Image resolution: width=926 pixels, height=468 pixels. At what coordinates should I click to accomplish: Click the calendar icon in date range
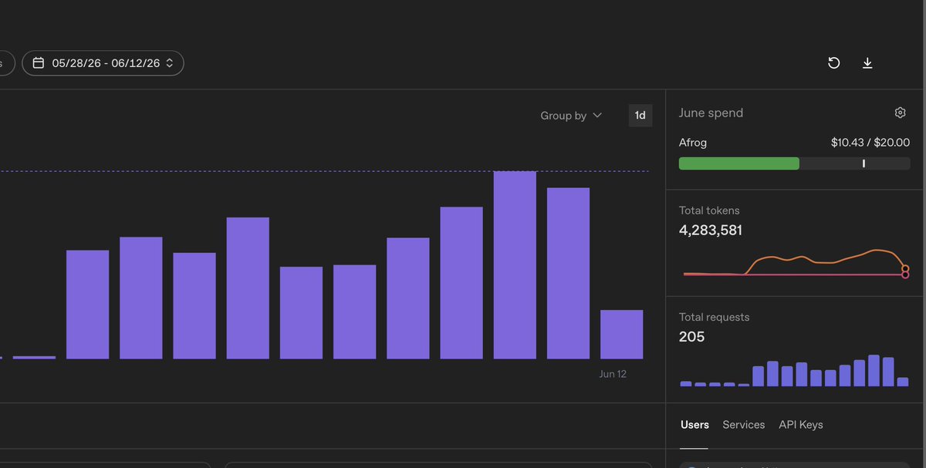[x=39, y=63]
